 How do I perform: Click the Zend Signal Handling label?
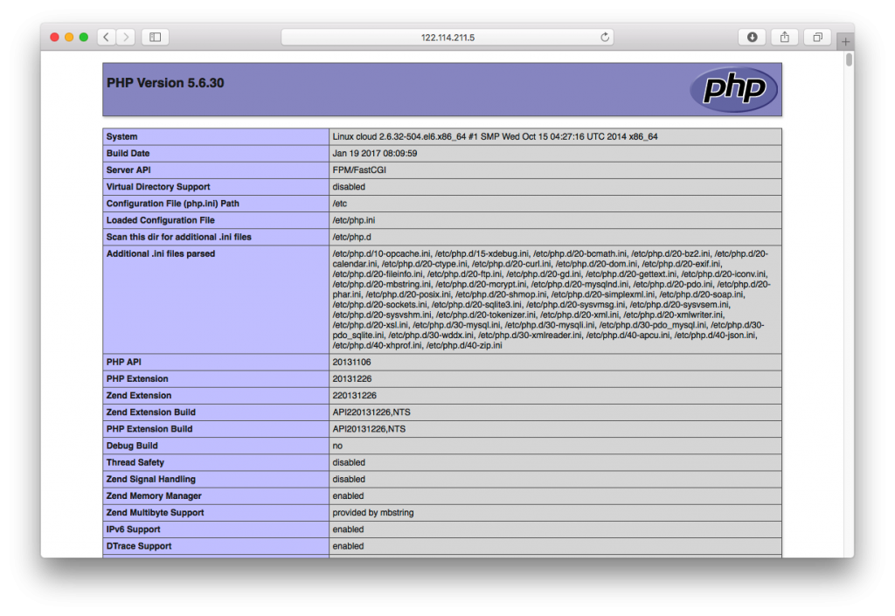point(150,479)
